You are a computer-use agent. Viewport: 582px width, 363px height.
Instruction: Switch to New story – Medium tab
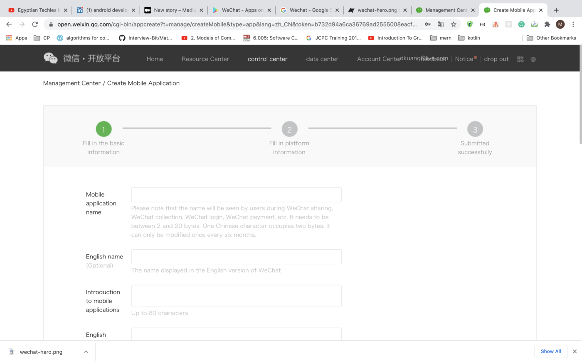coord(174,10)
